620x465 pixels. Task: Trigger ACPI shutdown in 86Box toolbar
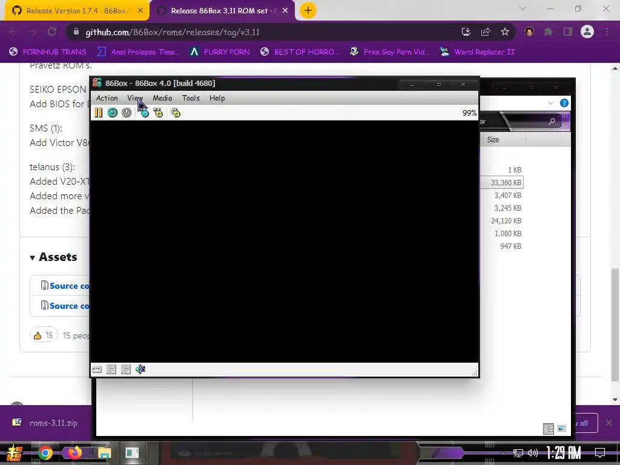coord(127,113)
